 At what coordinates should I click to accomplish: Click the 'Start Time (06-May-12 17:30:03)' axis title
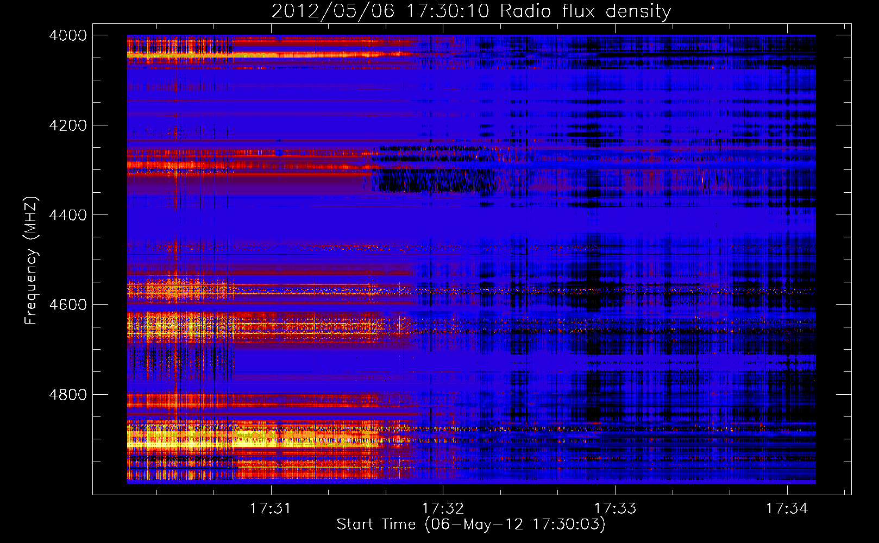[471, 525]
